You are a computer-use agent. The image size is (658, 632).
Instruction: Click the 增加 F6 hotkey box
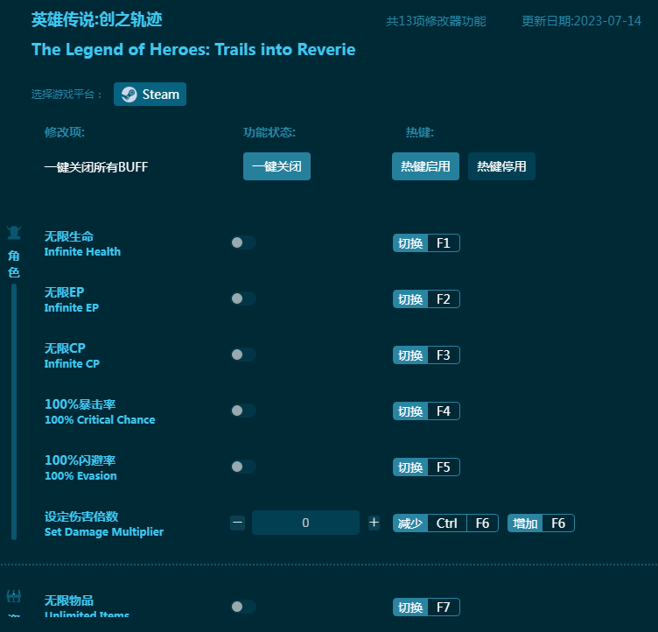pyautogui.click(x=541, y=523)
